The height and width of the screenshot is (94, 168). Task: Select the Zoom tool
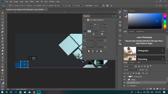(2, 73)
